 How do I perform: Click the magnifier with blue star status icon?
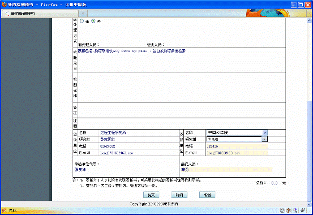click(295, 210)
